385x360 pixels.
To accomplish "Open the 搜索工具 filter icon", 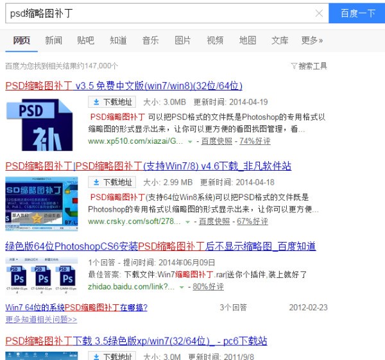I will [x=309, y=65].
